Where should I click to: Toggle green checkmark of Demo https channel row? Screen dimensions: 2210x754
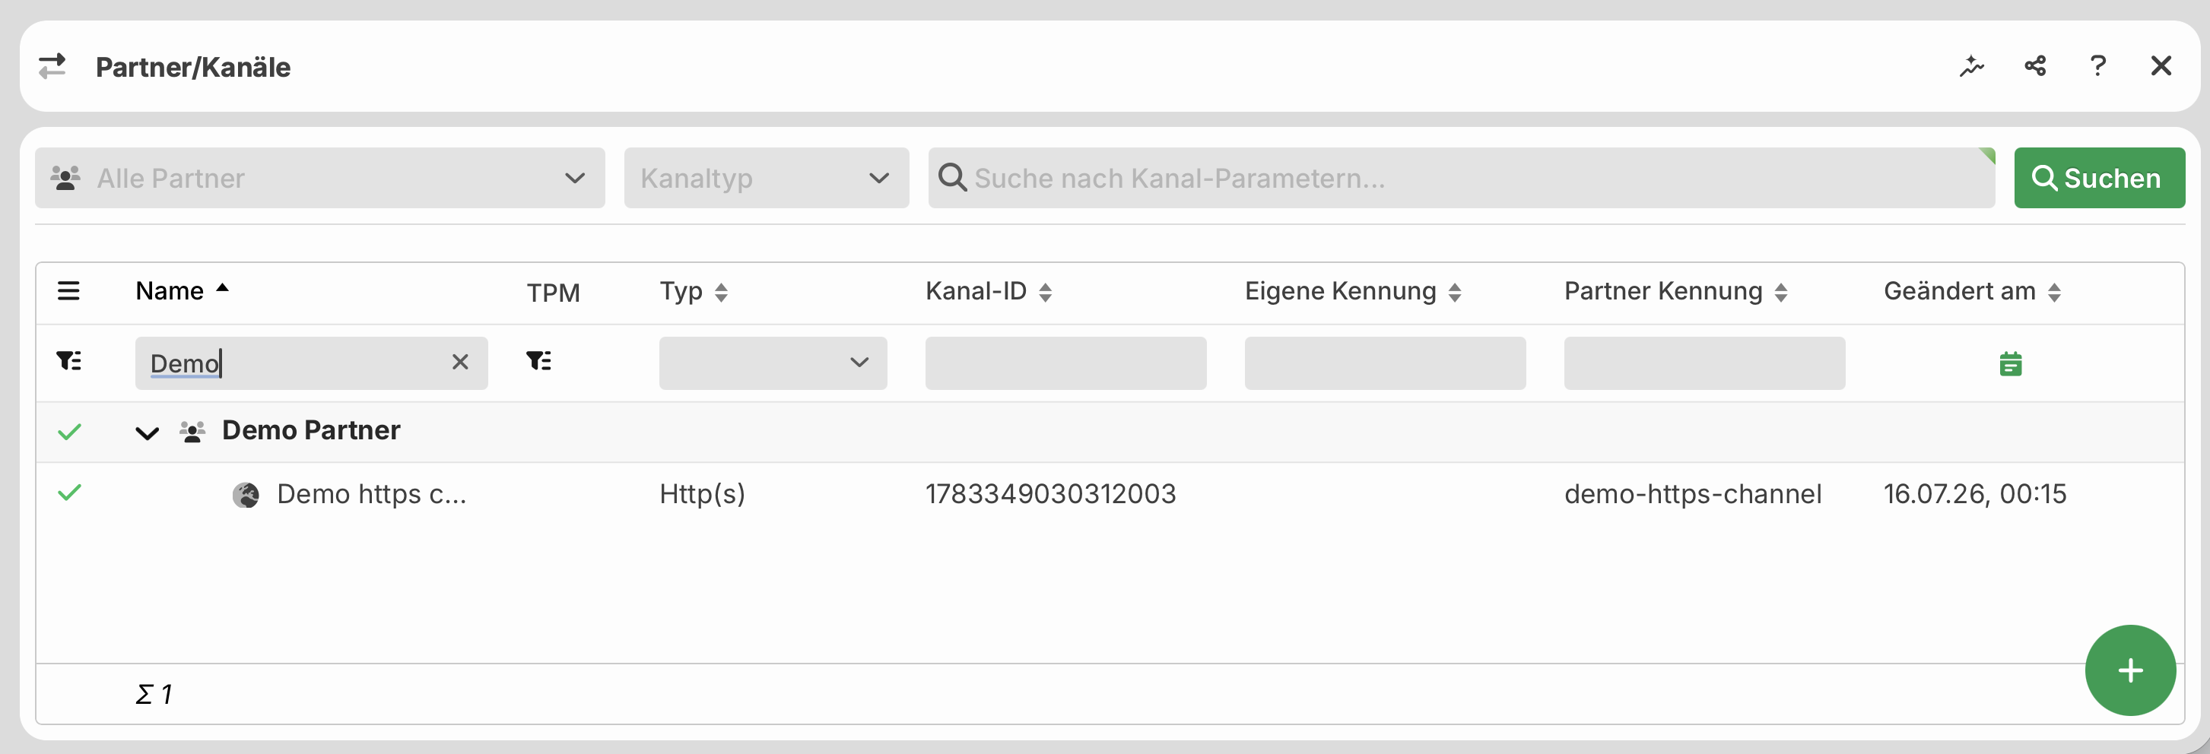pyautogui.click(x=69, y=493)
